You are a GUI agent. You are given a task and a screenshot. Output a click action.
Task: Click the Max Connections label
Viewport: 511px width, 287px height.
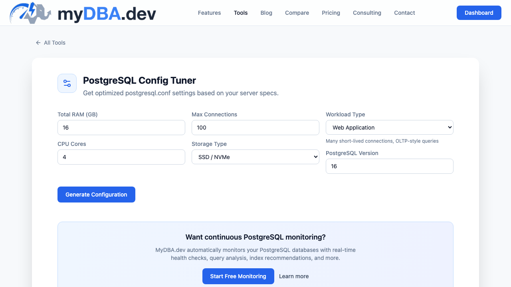(214, 114)
